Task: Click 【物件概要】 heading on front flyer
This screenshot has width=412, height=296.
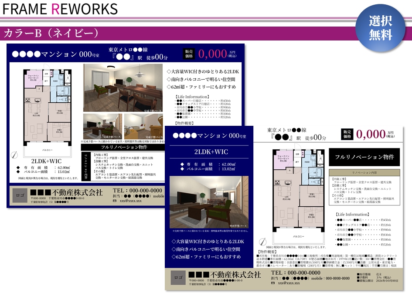Action: tap(267, 251)
